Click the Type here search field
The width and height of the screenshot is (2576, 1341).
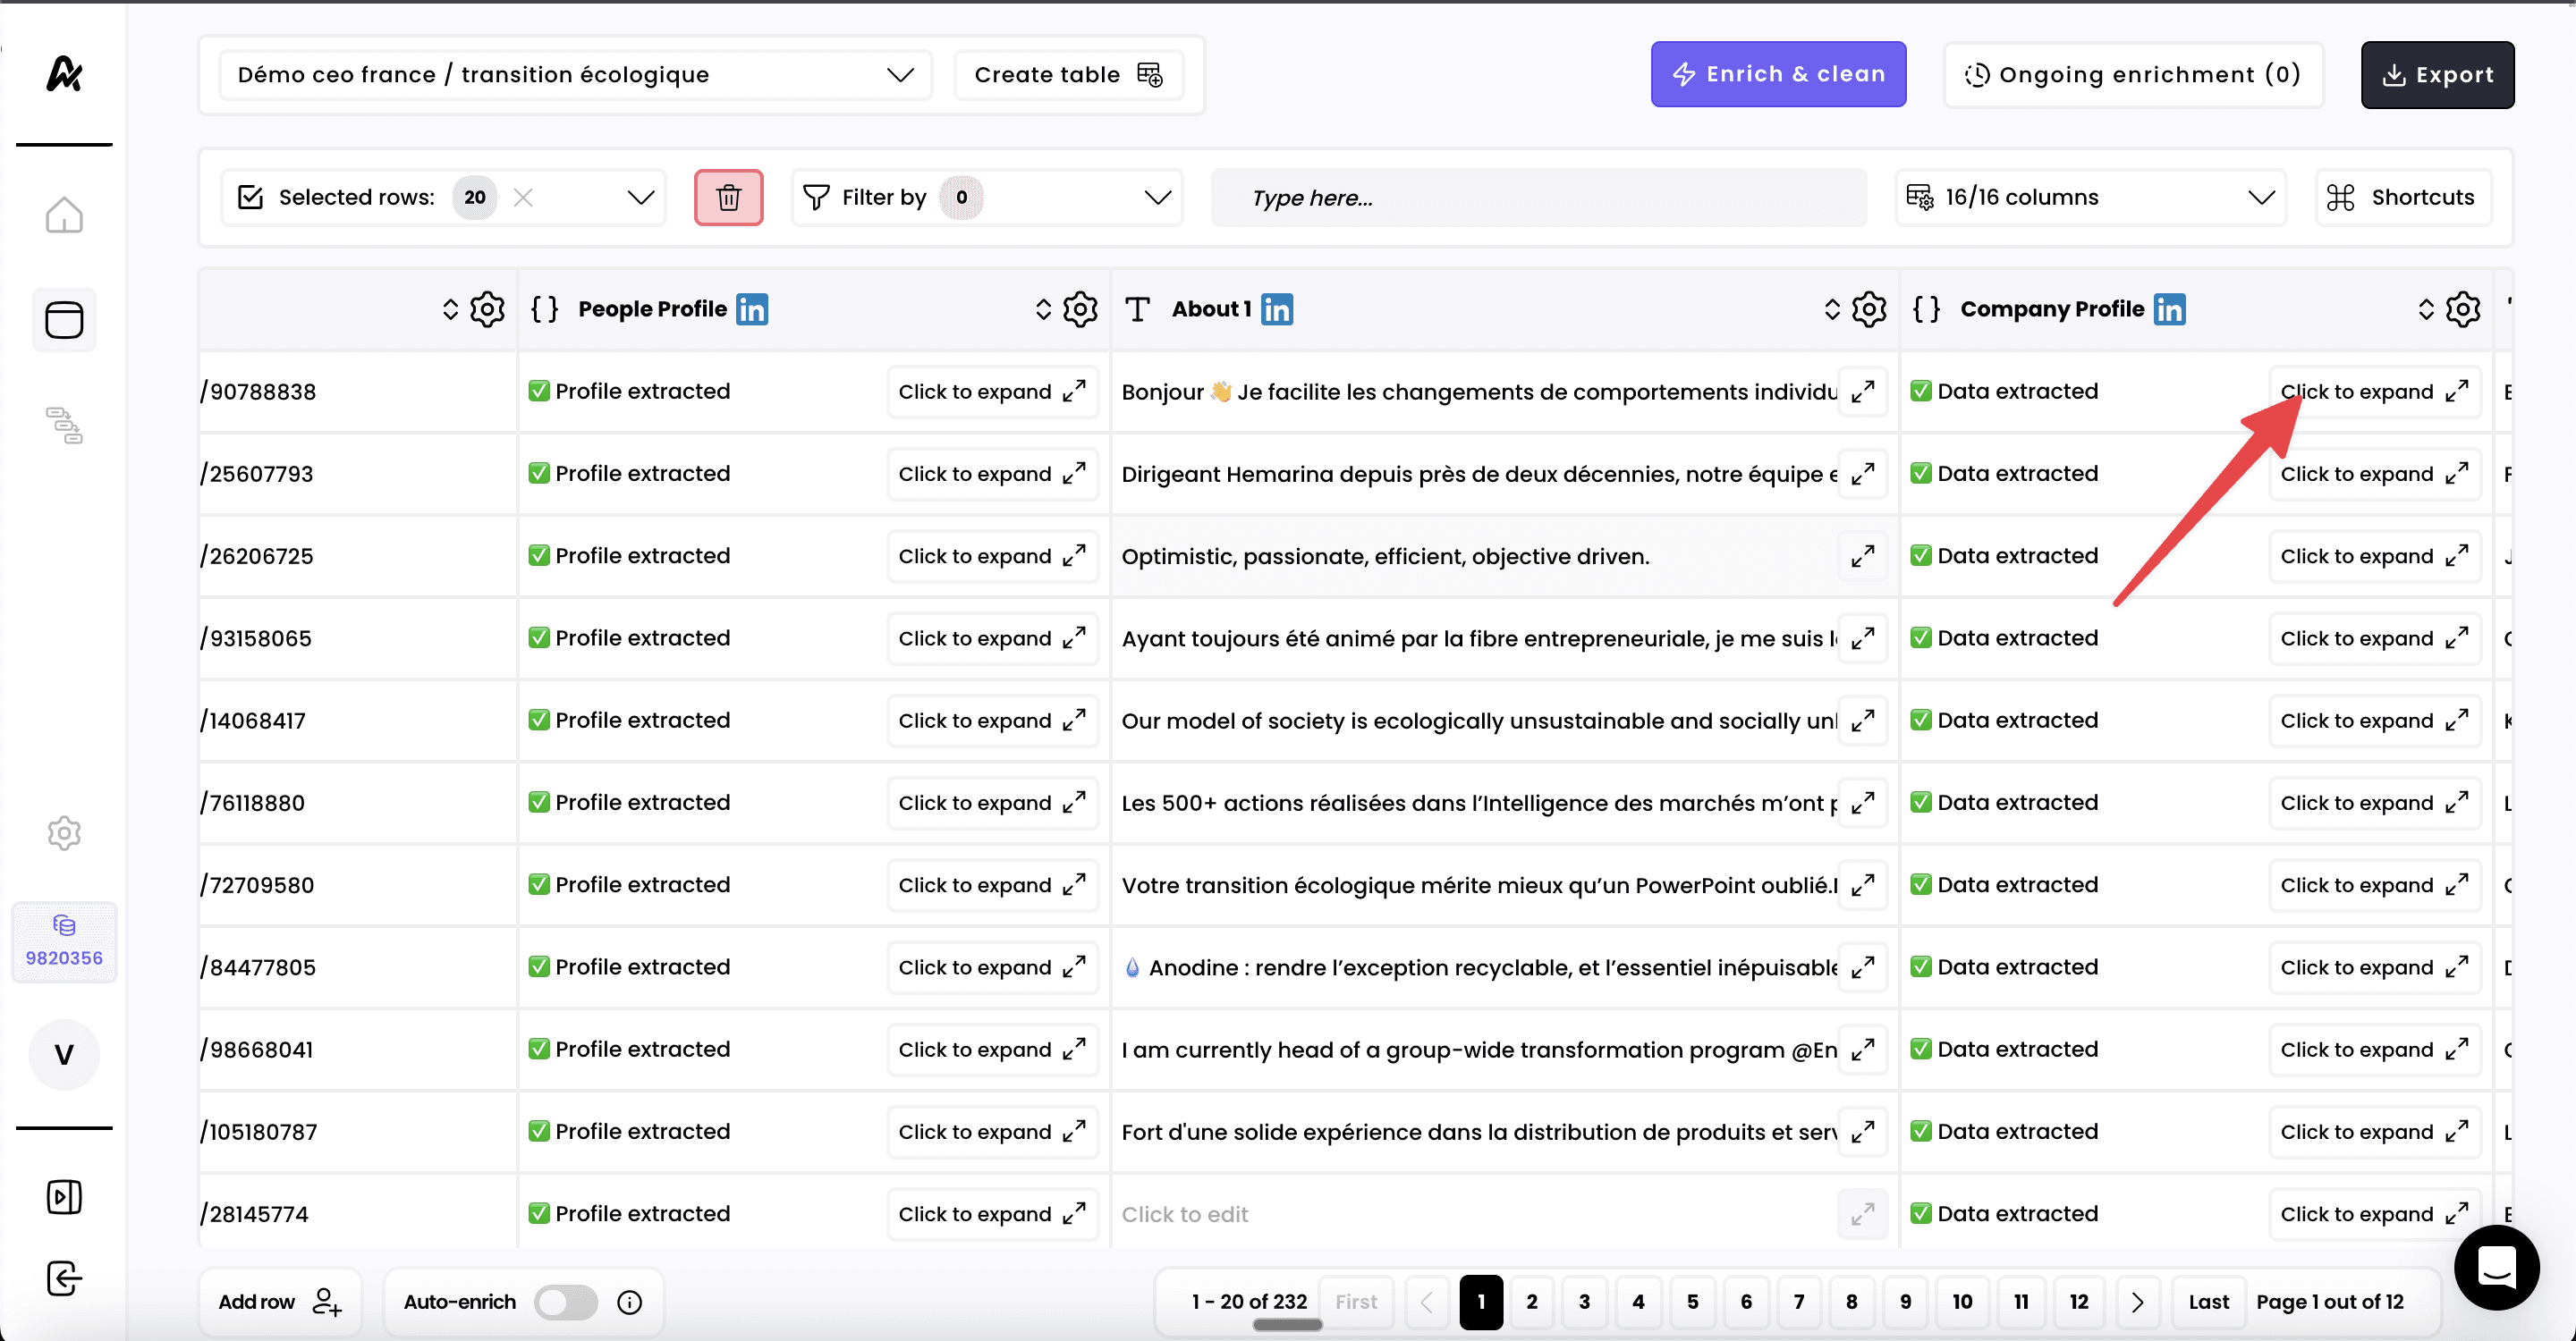[x=1538, y=197]
